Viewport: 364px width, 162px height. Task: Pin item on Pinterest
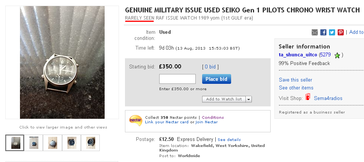point(340,32)
